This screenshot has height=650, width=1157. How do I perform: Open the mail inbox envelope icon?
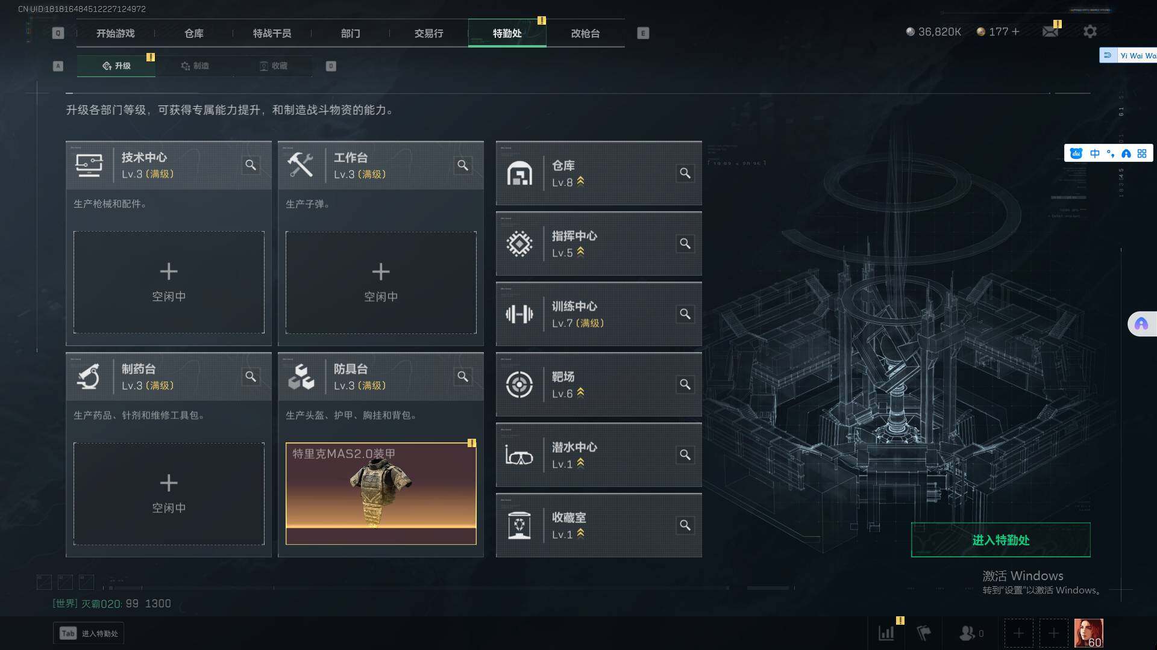1050,31
